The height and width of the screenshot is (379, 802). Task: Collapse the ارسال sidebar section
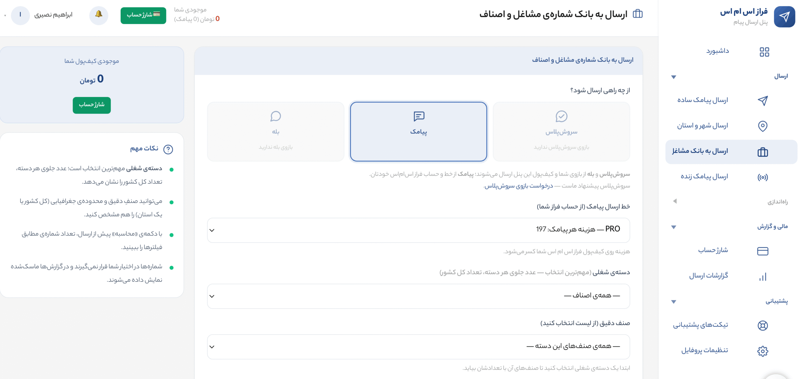pyautogui.click(x=673, y=77)
